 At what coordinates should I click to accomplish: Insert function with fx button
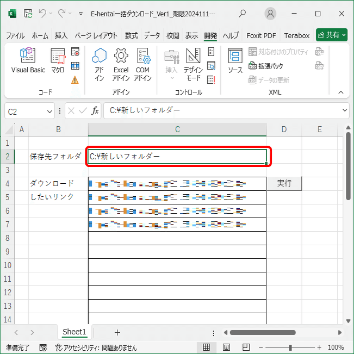click(x=95, y=110)
